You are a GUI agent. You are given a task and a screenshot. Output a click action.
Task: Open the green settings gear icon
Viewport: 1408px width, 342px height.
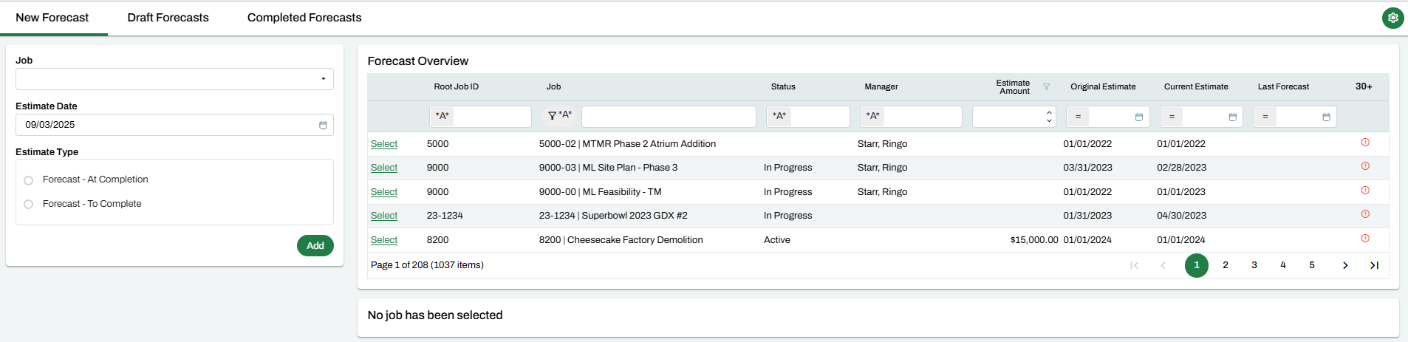point(1392,18)
